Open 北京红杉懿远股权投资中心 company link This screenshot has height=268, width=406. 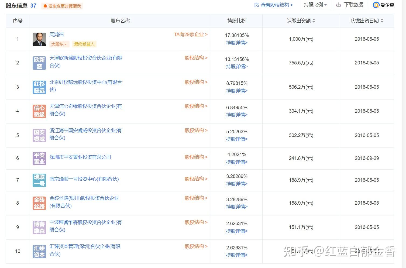point(86,86)
